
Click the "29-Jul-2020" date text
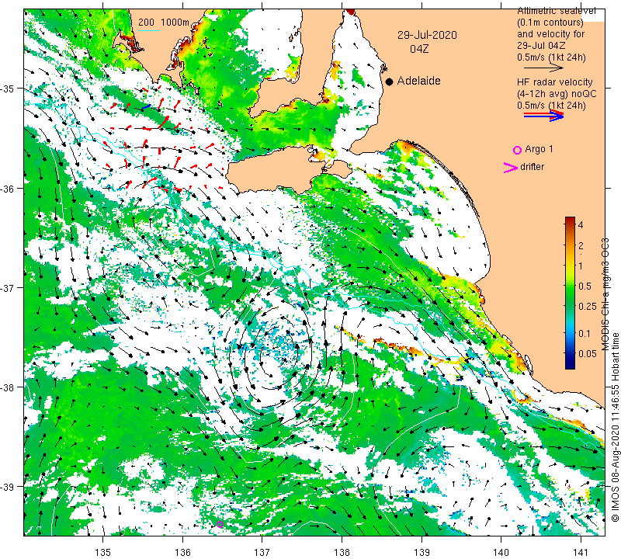coord(427,35)
